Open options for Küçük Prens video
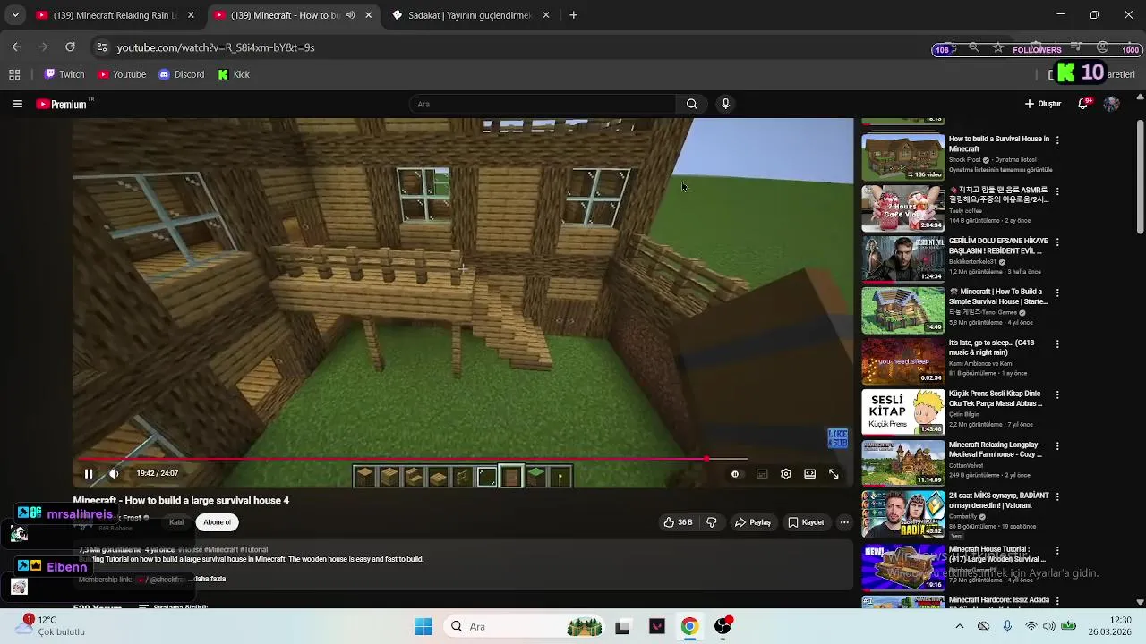Image resolution: width=1146 pixels, height=644 pixels. [x=1057, y=394]
